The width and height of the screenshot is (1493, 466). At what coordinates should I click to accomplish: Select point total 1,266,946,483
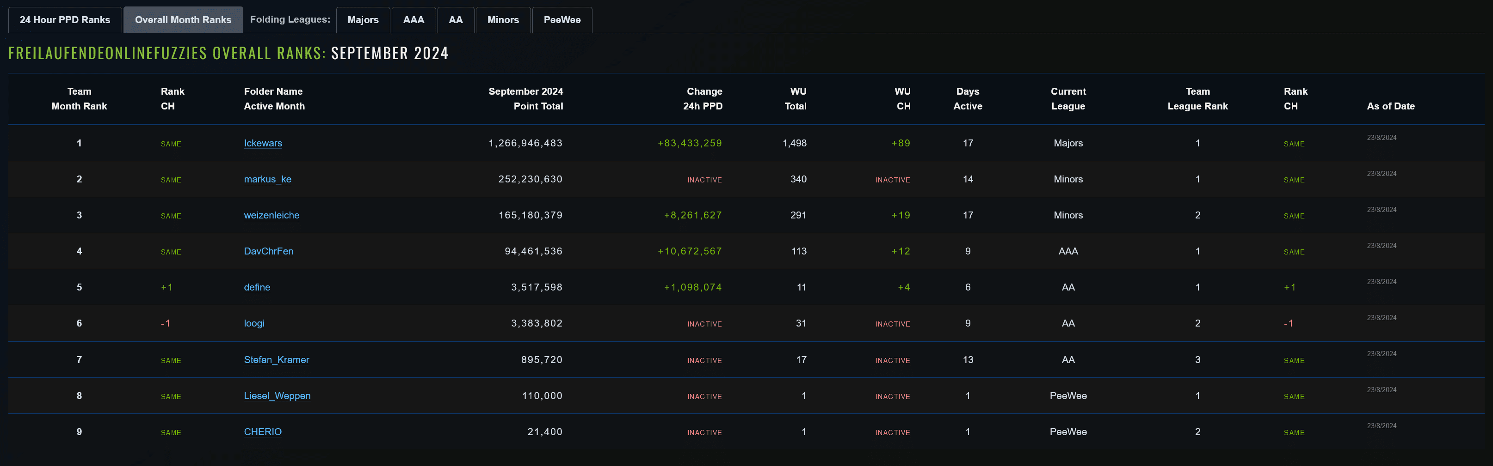coord(526,143)
